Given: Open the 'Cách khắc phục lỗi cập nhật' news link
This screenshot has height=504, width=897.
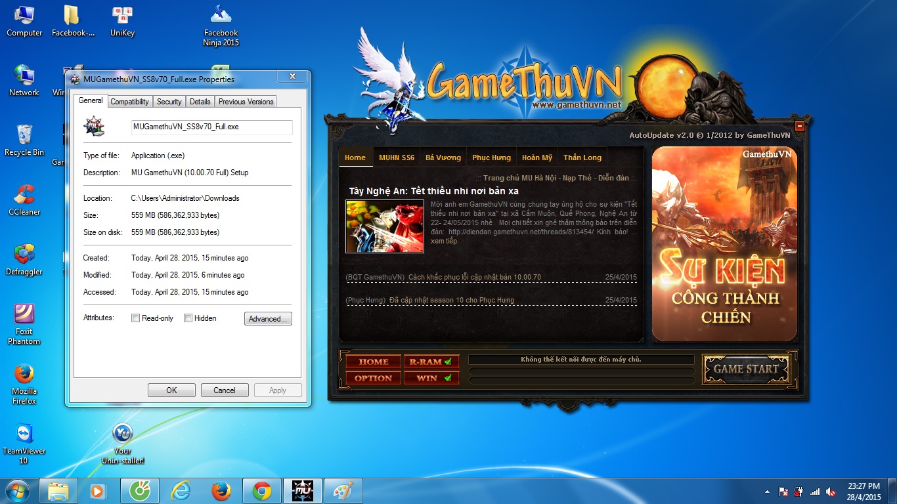Looking at the screenshot, I should (x=475, y=277).
